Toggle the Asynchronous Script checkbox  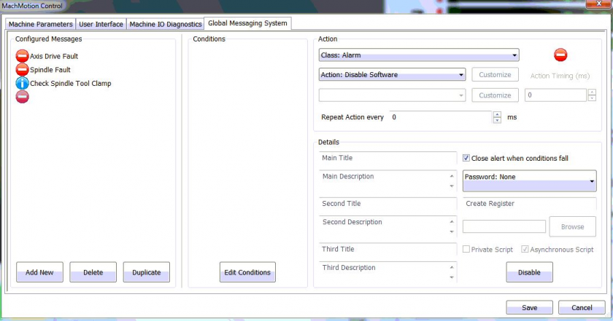(x=525, y=249)
